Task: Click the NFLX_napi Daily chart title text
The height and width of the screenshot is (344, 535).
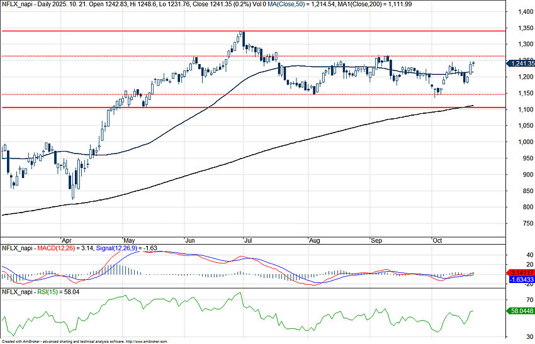Action: coord(38,4)
